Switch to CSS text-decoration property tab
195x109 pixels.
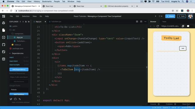118,6
